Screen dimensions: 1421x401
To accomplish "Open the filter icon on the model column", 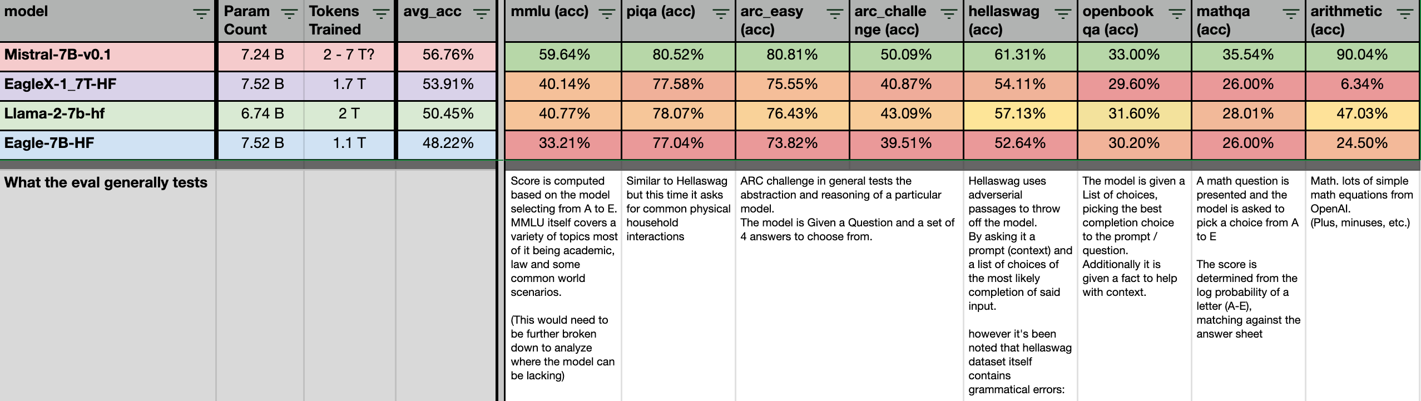I will [200, 12].
